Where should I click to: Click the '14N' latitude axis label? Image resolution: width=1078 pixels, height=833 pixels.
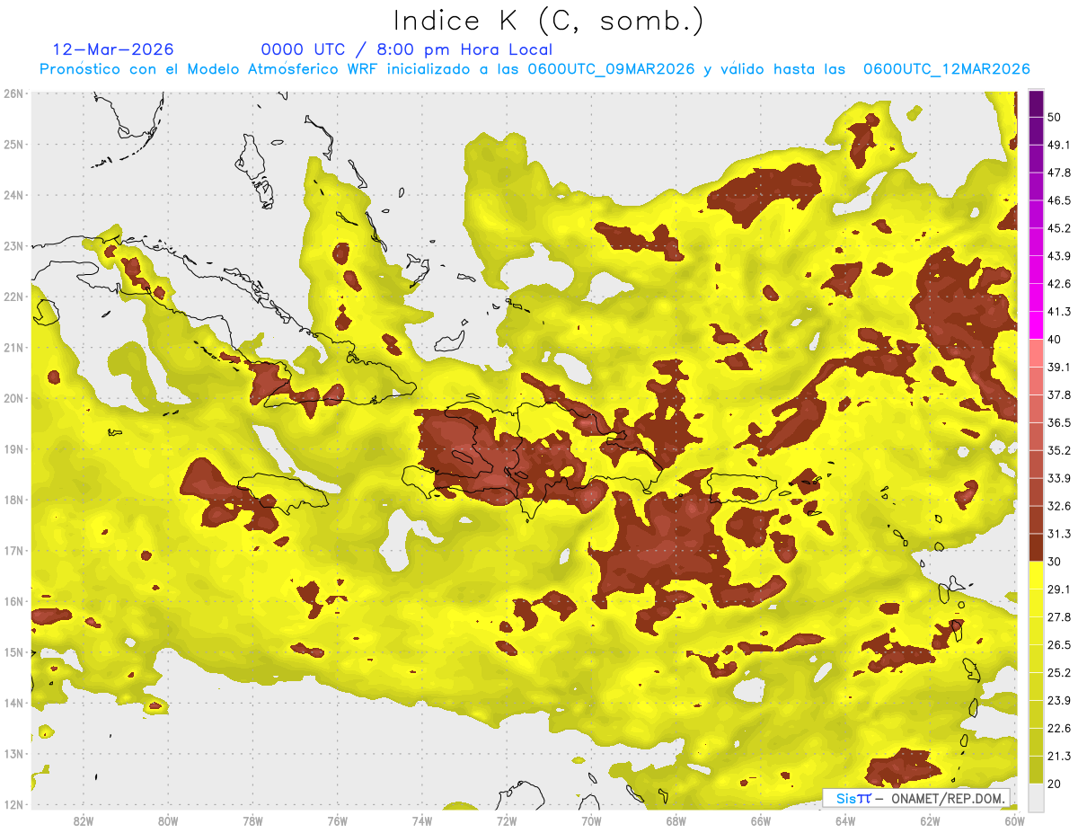(13, 703)
